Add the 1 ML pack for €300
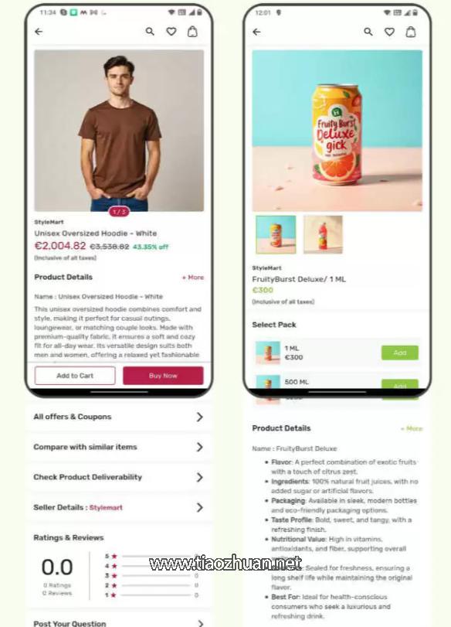 pos(400,353)
